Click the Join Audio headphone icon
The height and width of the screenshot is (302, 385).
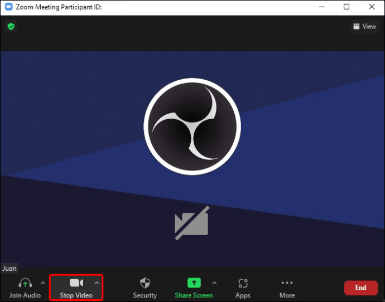(25, 283)
